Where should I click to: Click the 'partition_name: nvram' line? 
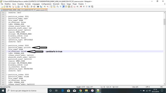point(18,76)
